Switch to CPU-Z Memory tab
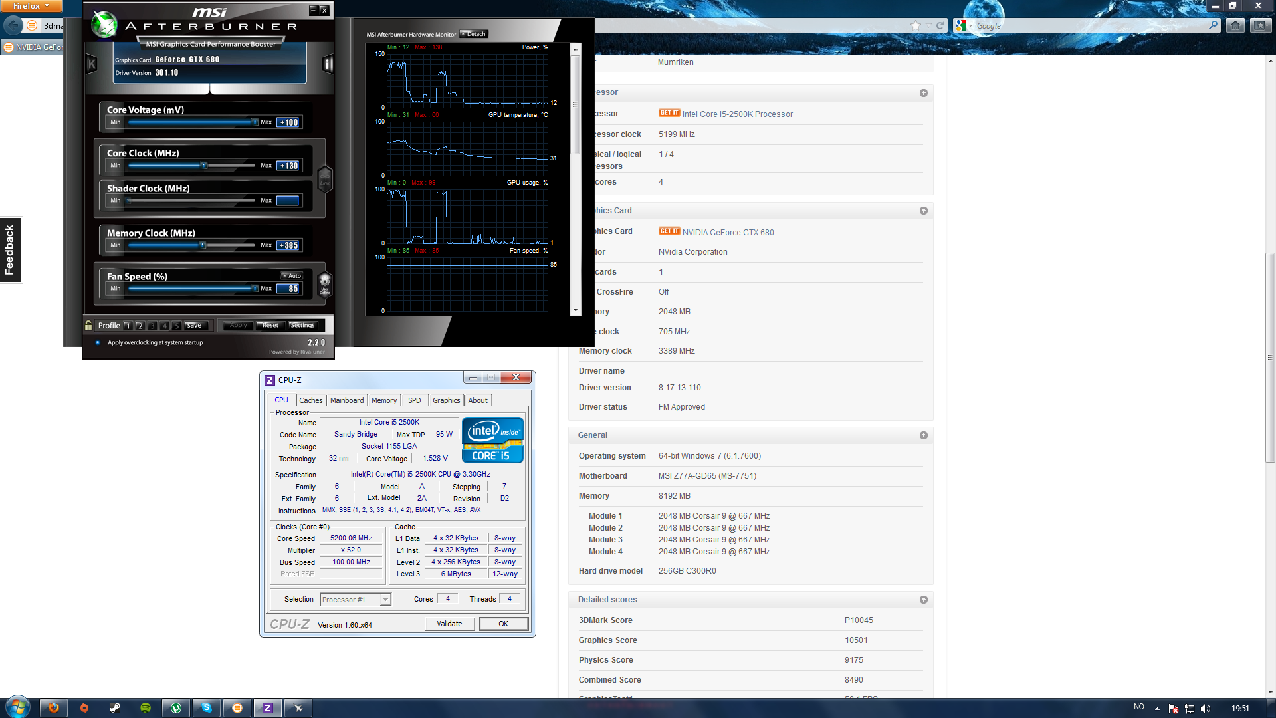The image size is (1276, 718). click(384, 400)
